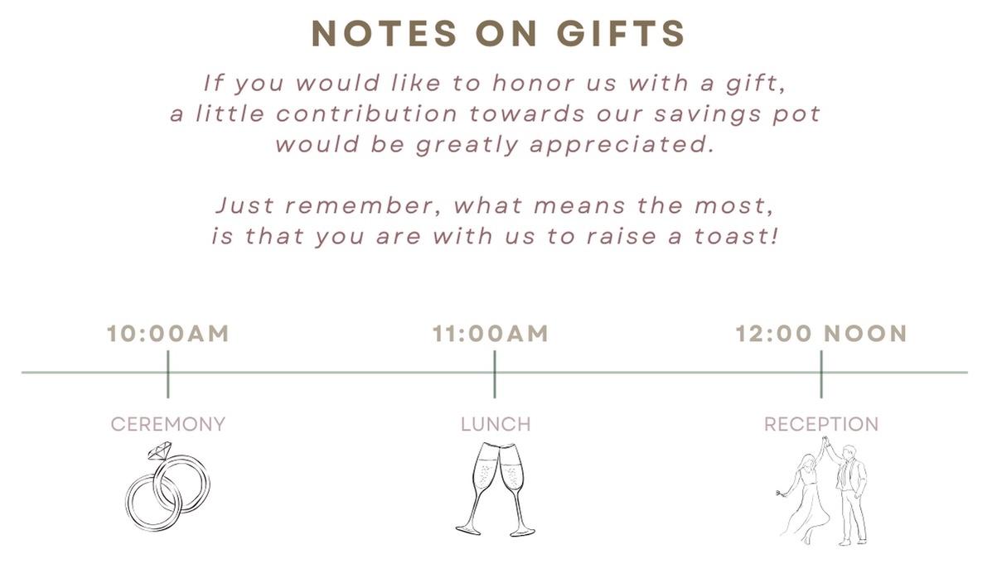Click the text "would be greatly appreciated."
The width and height of the screenshot is (992, 578).
pos(495,144)
